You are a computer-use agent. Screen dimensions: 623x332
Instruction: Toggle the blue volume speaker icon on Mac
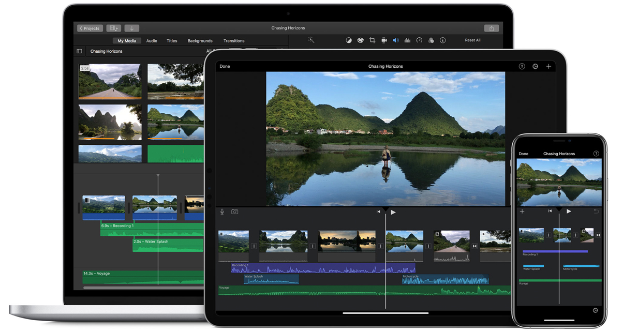click(x=395, y=40)
